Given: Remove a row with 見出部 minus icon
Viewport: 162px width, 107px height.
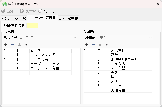Looking at the screenshot, I should (13, 45).
